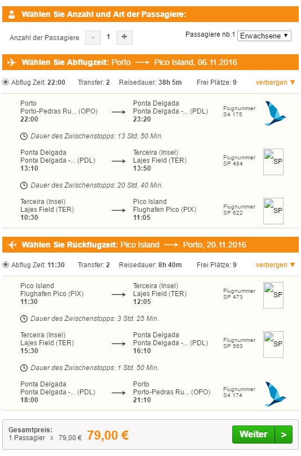Click the departing airplane icon beside Abflugzeit
This screenshot has width=301, height=456.
point(12,62)
